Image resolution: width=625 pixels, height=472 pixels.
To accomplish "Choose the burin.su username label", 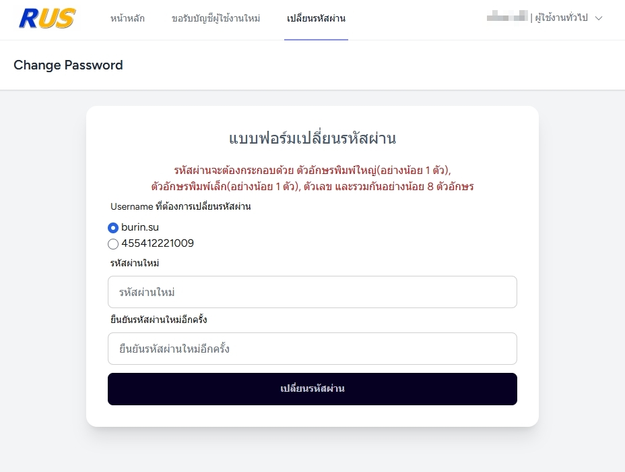I will tap(140, 227).
